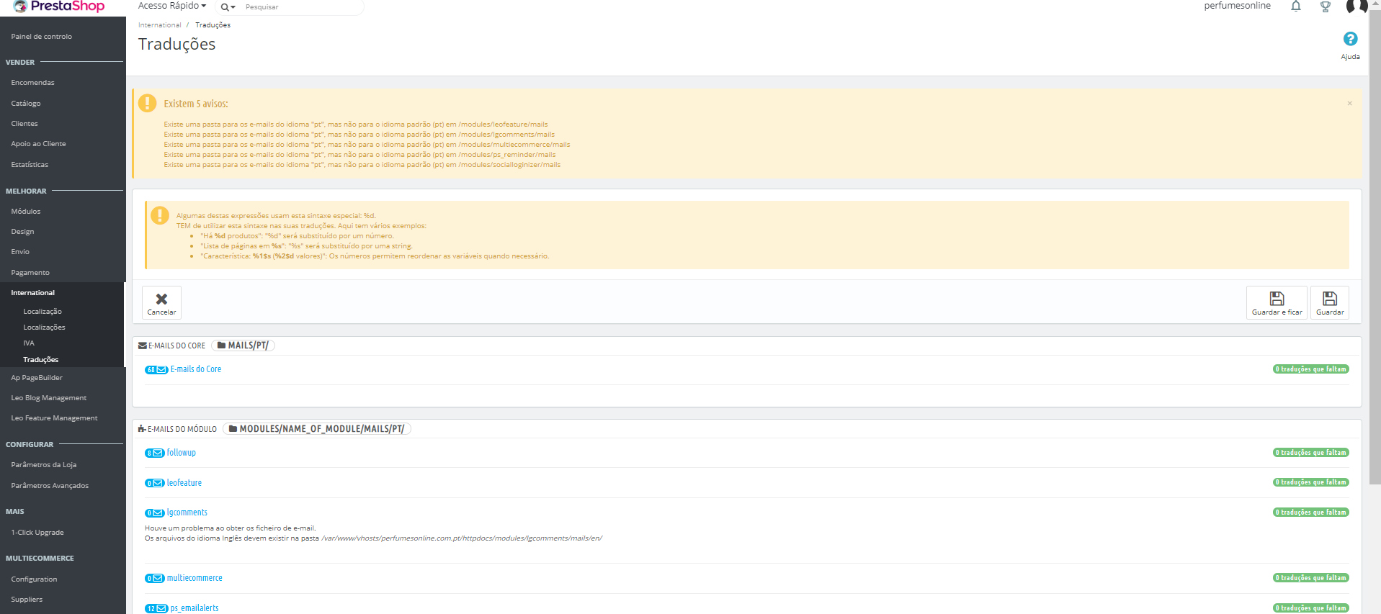
Task: Open Ap PageBuilder menu
Action: (37, 378)
